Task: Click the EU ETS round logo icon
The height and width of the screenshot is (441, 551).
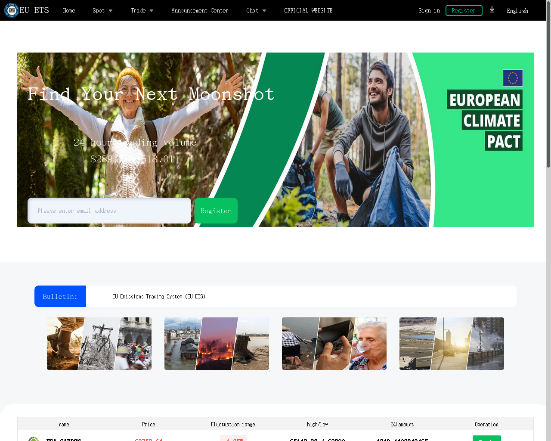Action: 11,10
